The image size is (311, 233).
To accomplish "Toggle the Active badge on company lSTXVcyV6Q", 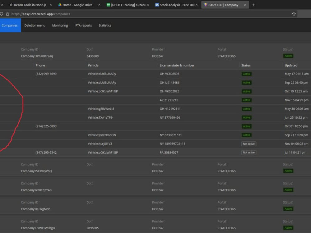I will 288,171.
